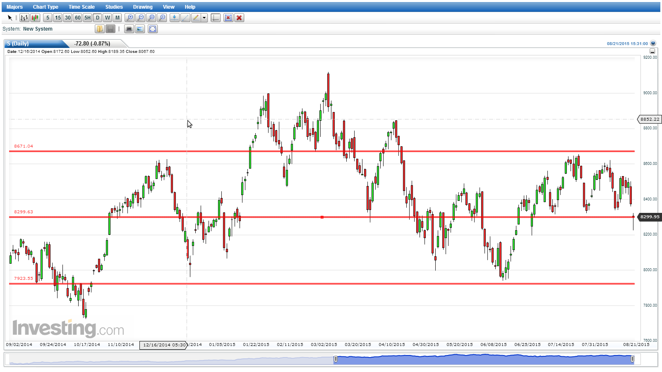The height and width of the screenshot is (372, 662).
Task: Click the 9000.00 price axis label
Action: tap(650, 93)
